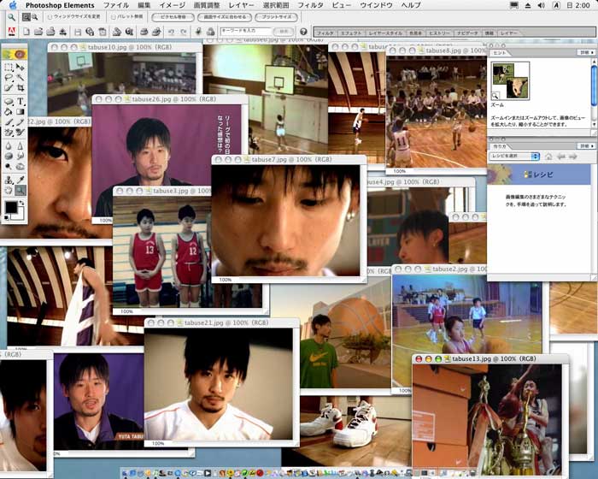
Task: Open the Image menu
Action: tap(172, 5)
